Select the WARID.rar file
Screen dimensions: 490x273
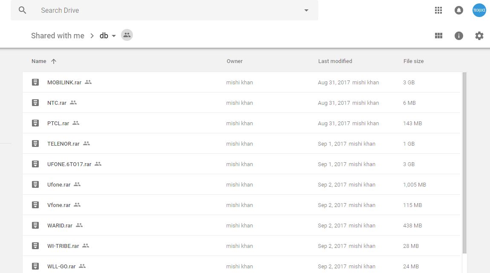[60, 226]
